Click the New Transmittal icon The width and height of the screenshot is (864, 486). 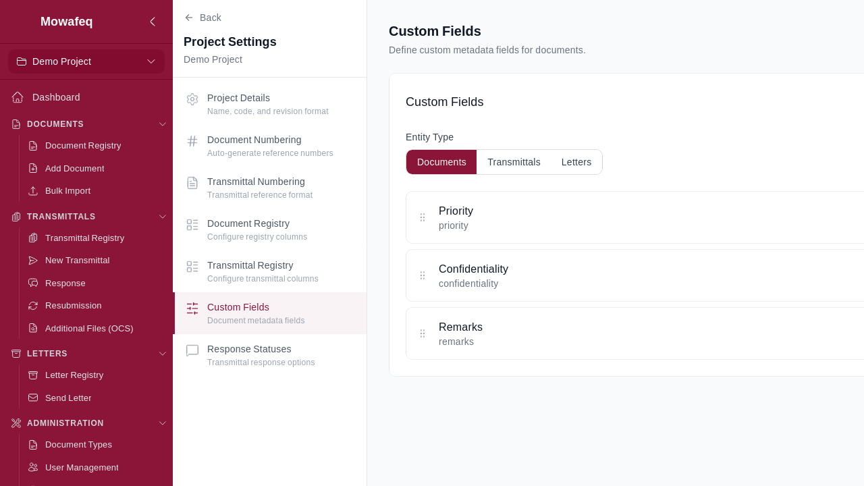click(x=33, y=261)
